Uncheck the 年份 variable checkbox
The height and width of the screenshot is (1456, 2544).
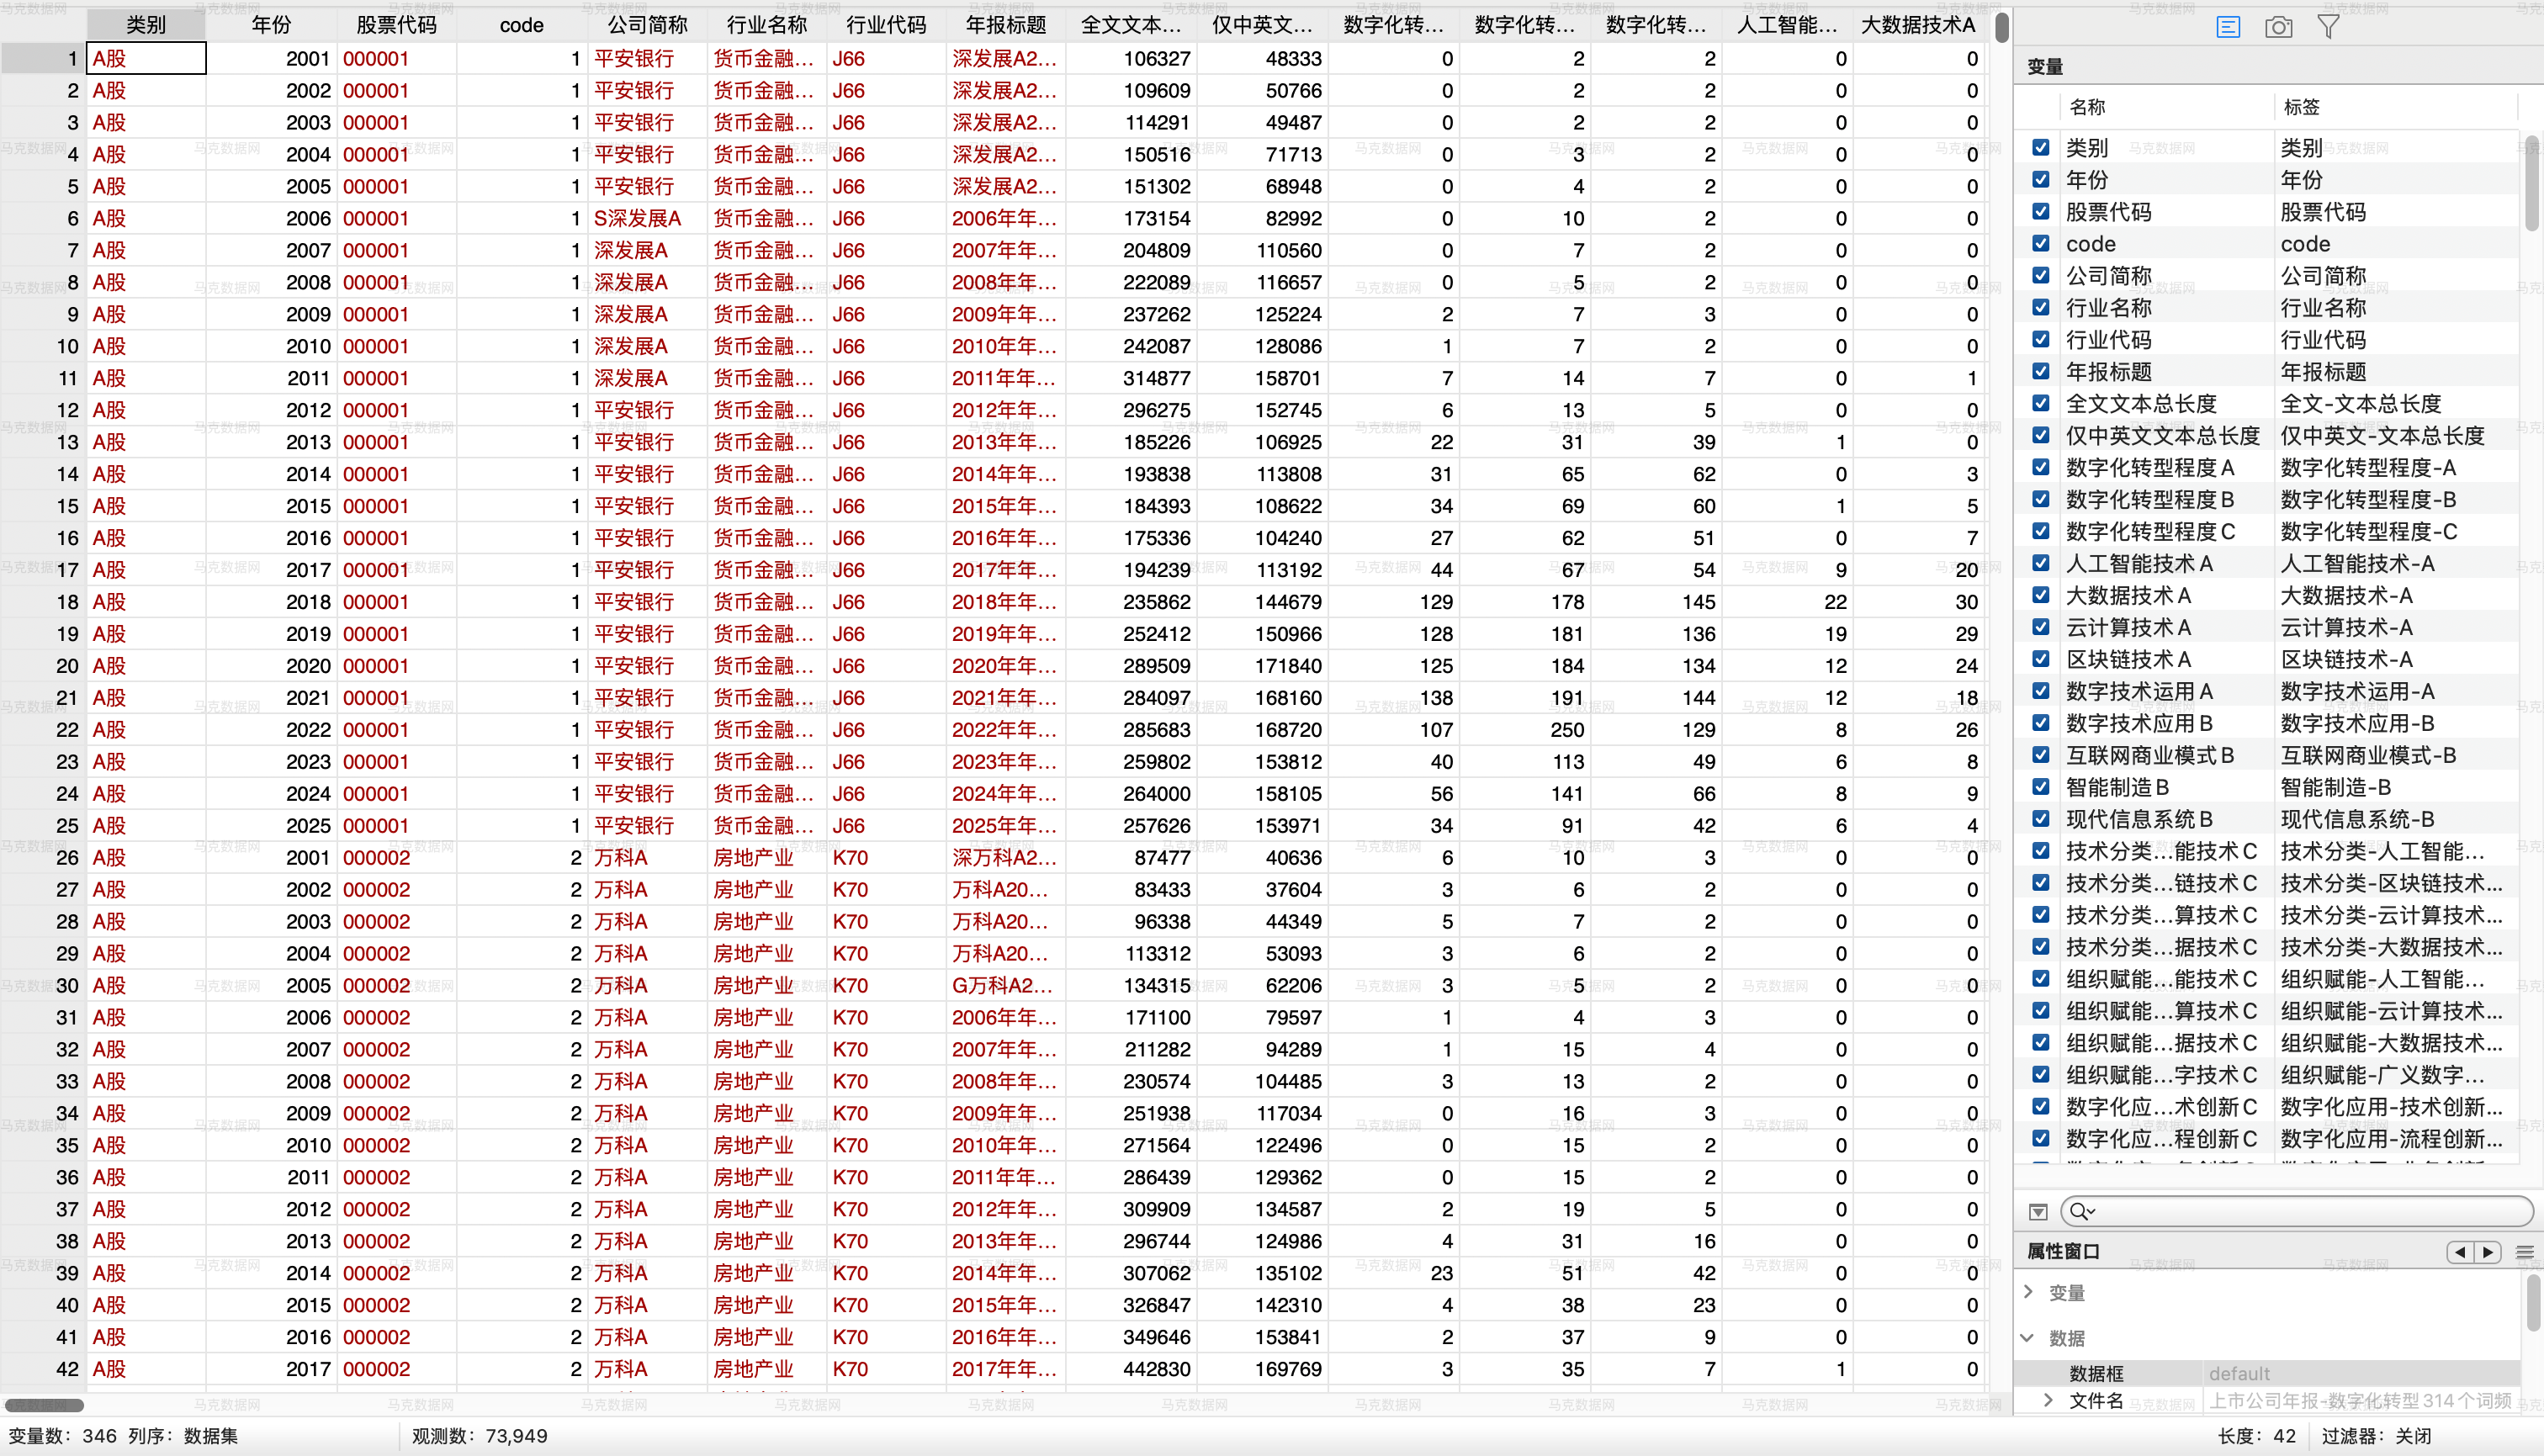[2041, 180]
